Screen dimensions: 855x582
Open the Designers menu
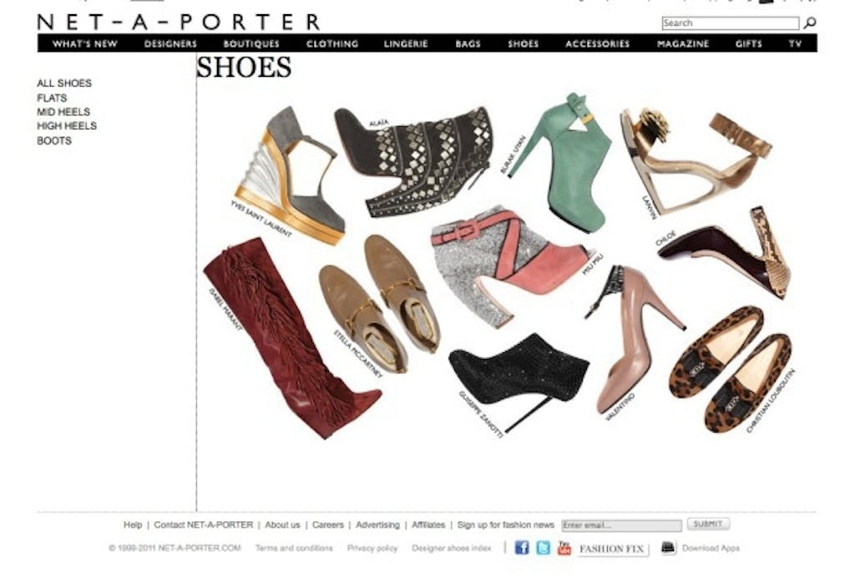[x=170, y=43]
